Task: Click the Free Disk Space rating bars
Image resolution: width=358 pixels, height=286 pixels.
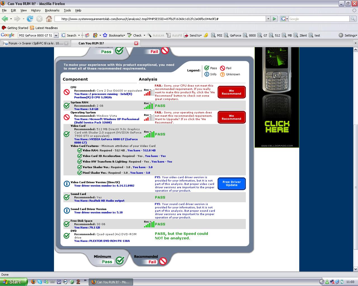Action: click(x=149, y=224)
